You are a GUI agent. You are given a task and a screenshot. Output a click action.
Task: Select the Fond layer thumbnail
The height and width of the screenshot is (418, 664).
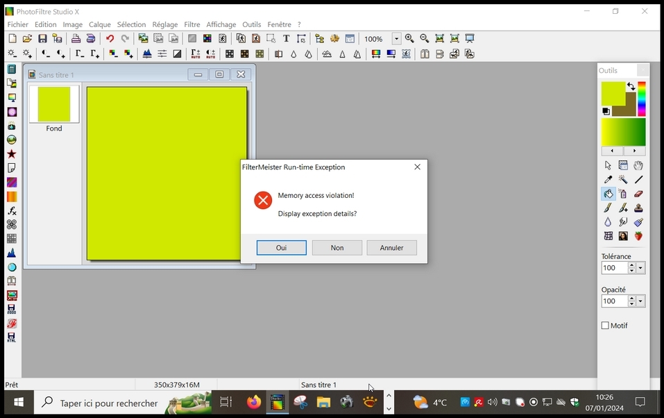54,104
